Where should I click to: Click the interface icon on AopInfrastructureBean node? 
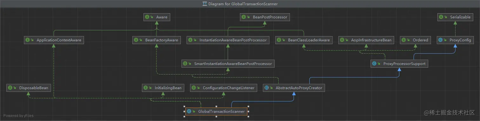[342, 40]
